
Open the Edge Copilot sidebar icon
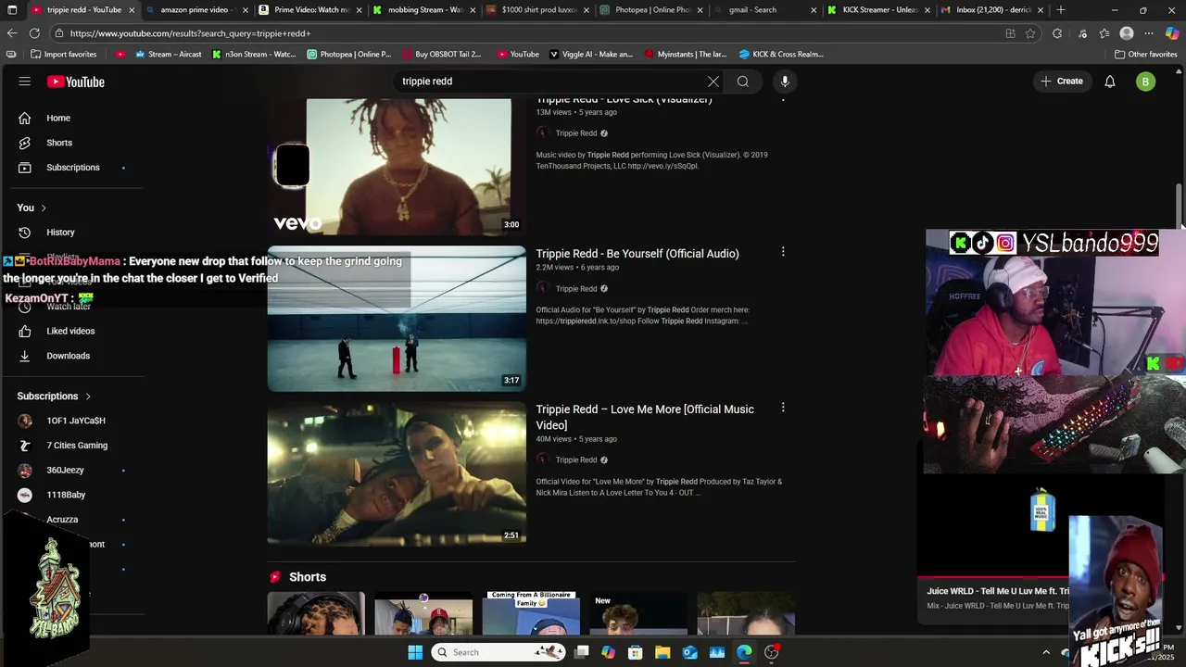click(1172, 33)
